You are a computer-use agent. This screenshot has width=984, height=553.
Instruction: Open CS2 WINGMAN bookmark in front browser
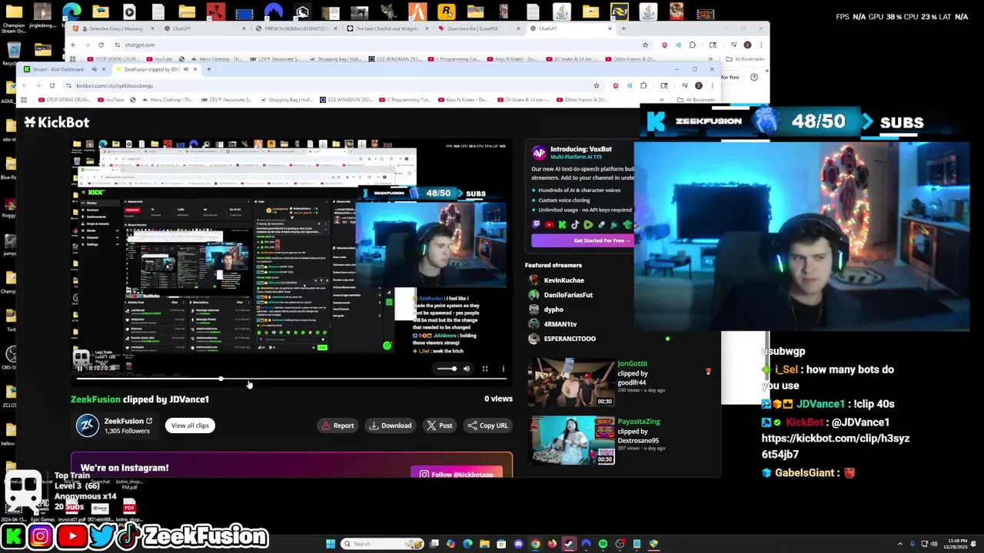pos(346,100)
